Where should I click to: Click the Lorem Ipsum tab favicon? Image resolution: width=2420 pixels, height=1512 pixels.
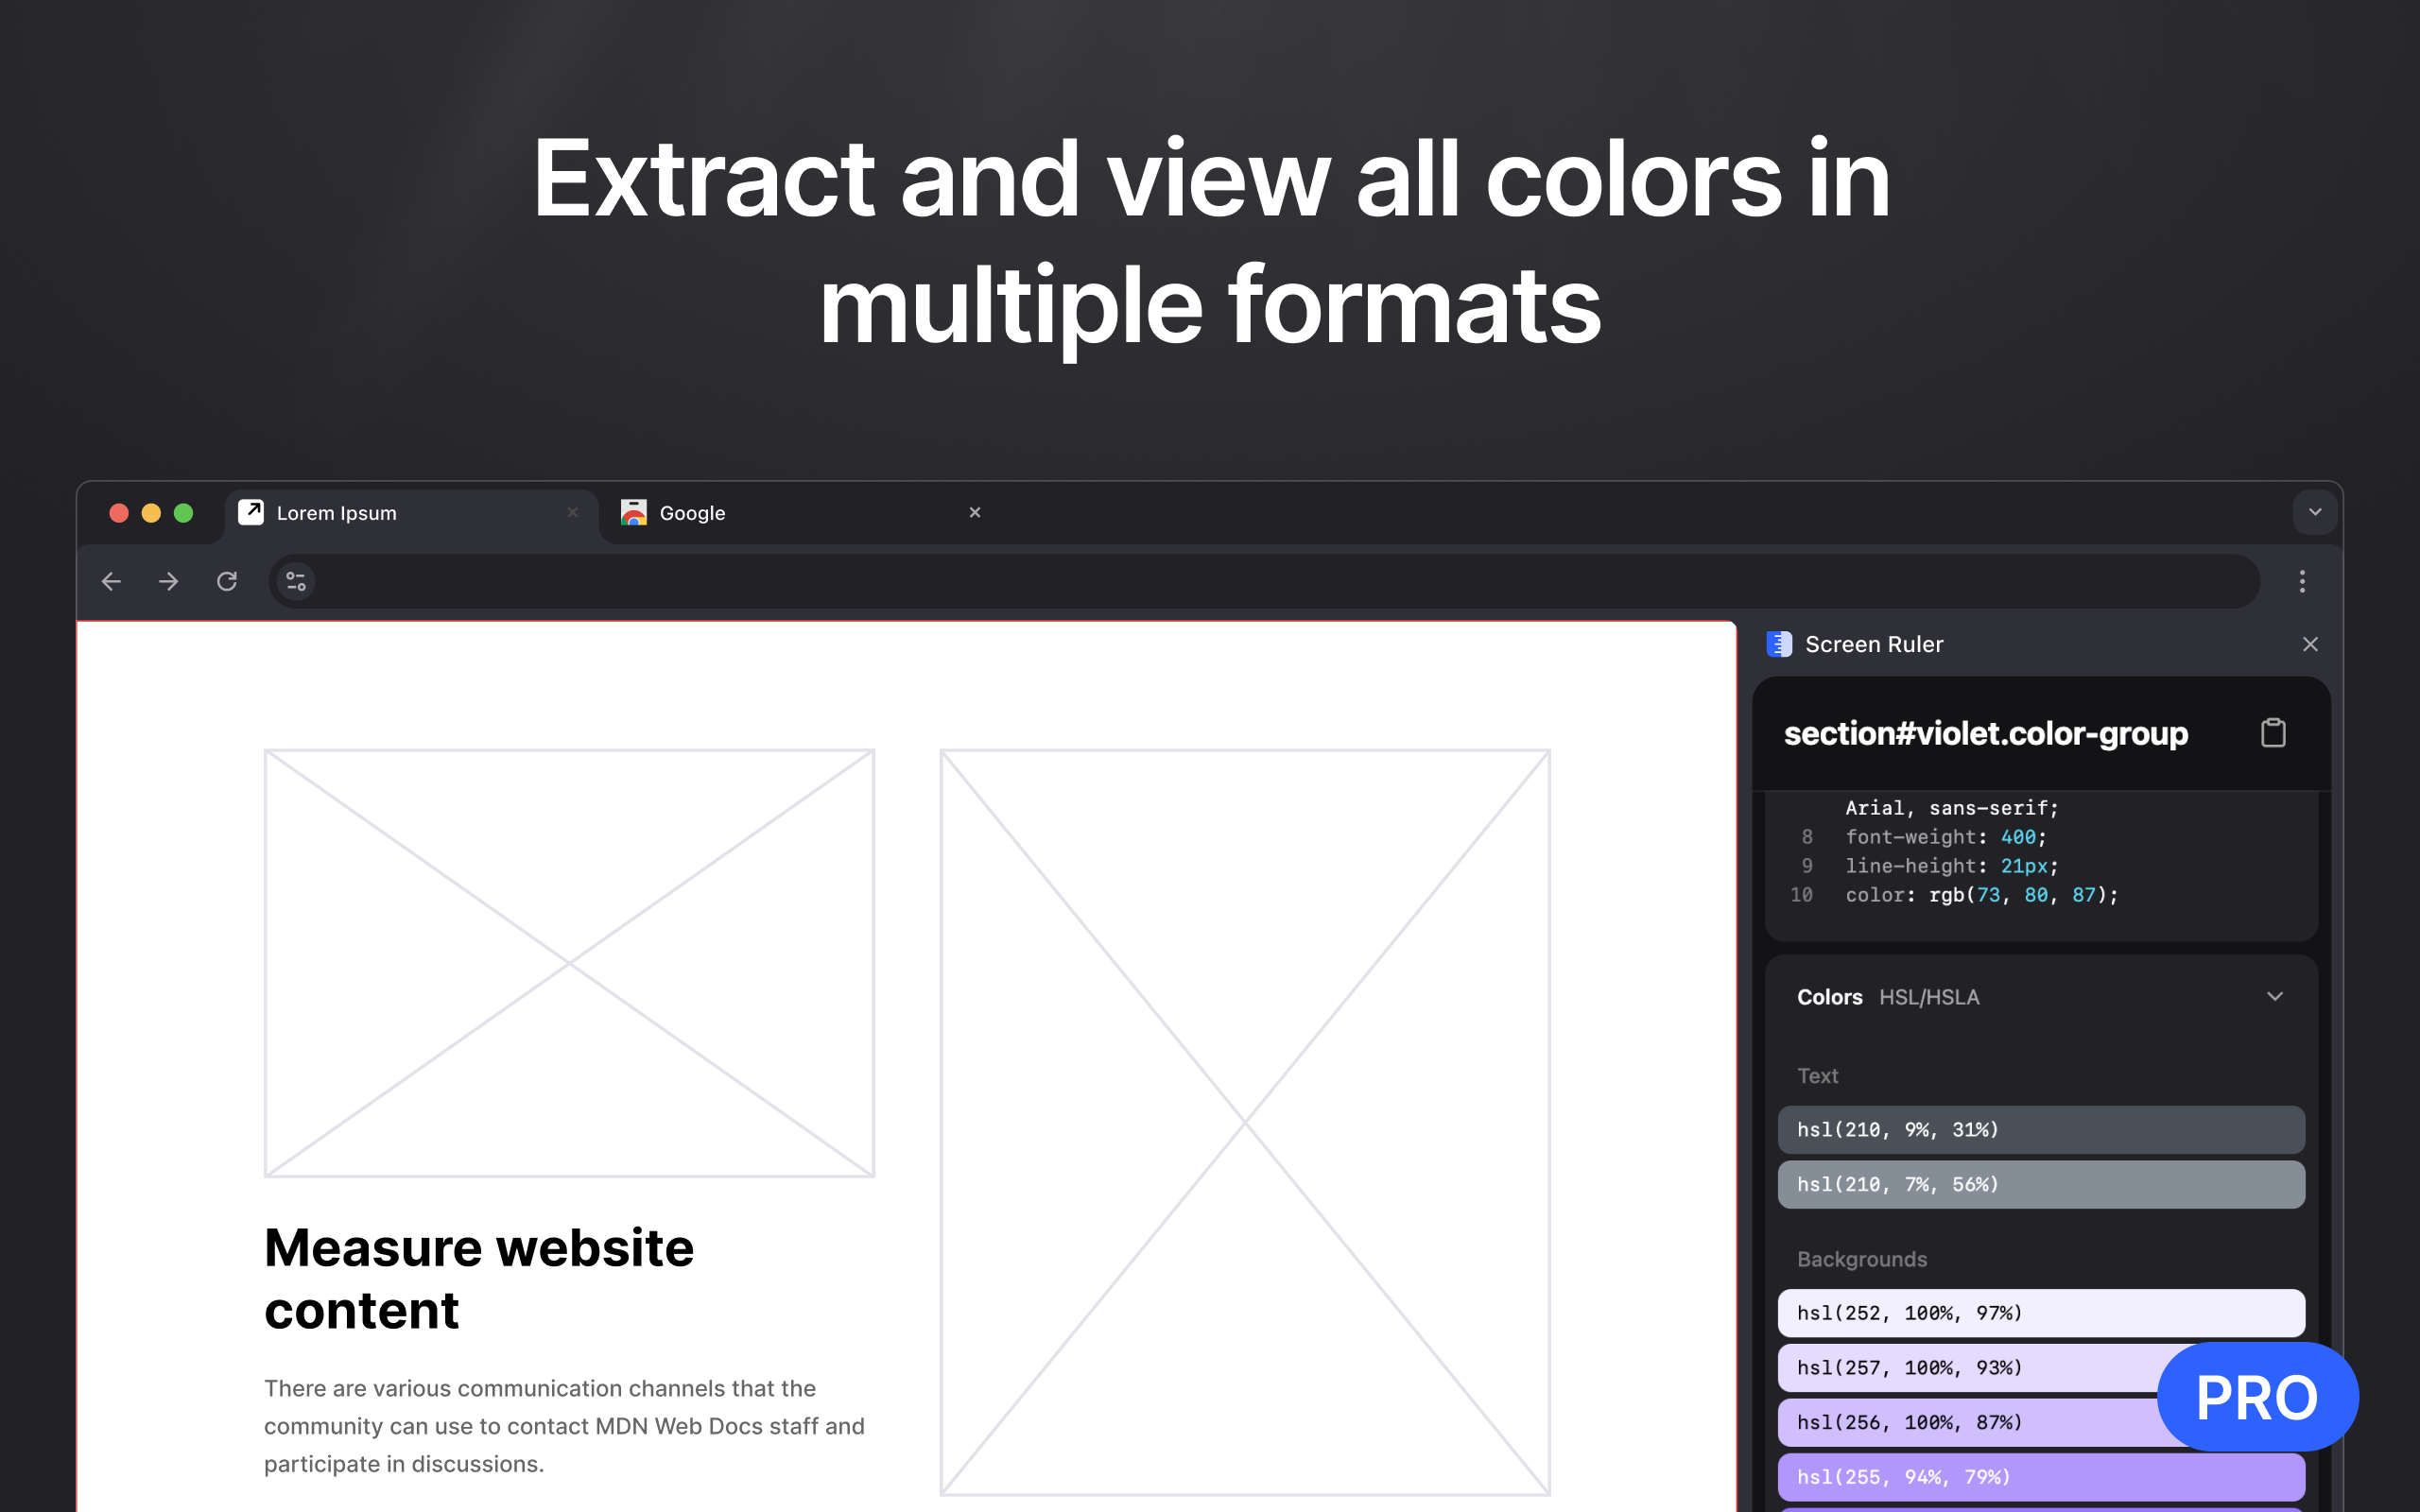tap(251, 512)
